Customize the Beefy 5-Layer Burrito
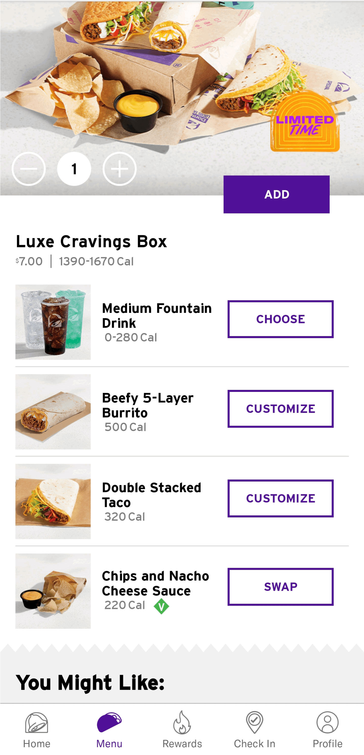The height and width of the screenshot is (755, 364). coord(280,409)
